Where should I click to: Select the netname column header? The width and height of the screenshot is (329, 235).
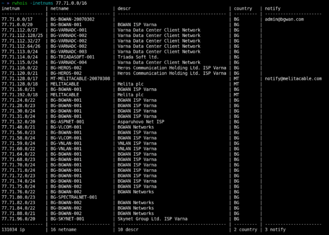pos(61,8)
